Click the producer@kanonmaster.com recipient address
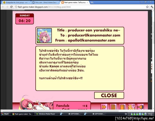The height and width of the screenshot is (121, 155). tap(94, 35)
